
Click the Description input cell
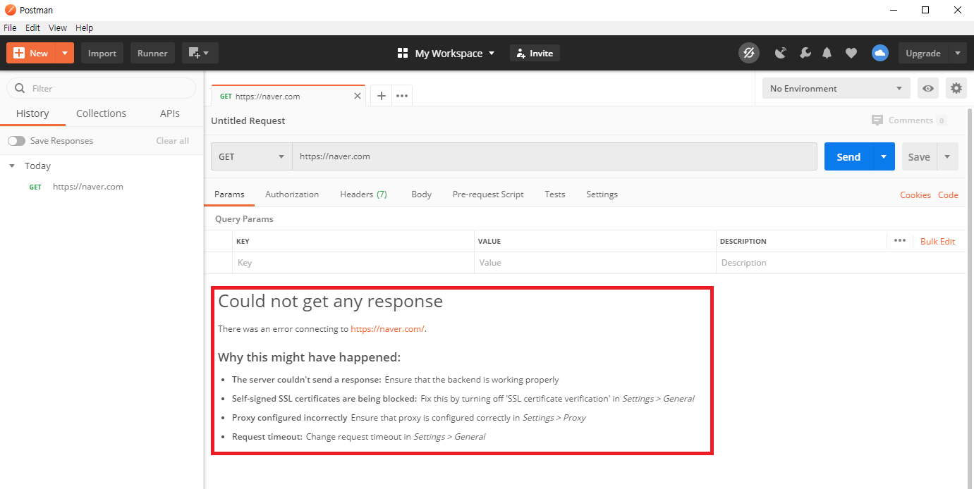click(x=841, y=263)
